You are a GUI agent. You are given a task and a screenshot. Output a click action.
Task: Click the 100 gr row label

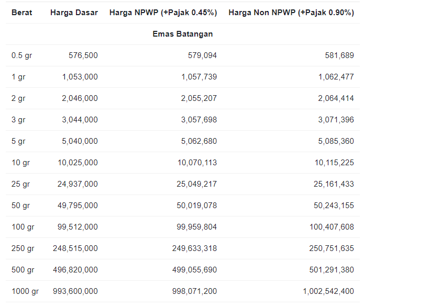point(23,227)
